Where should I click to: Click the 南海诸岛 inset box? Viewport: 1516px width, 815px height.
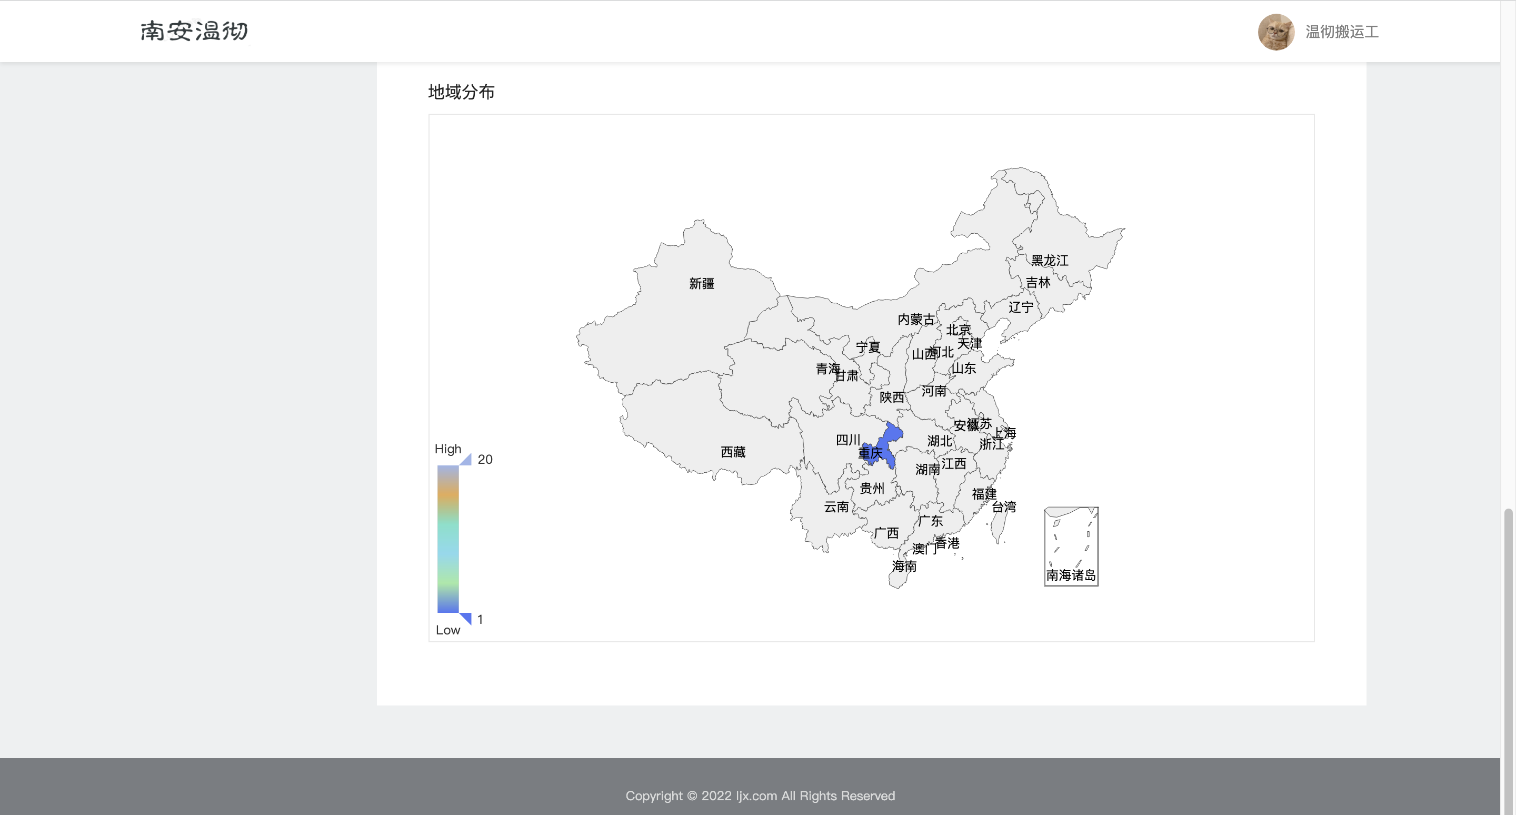[x=1071, y=546]
